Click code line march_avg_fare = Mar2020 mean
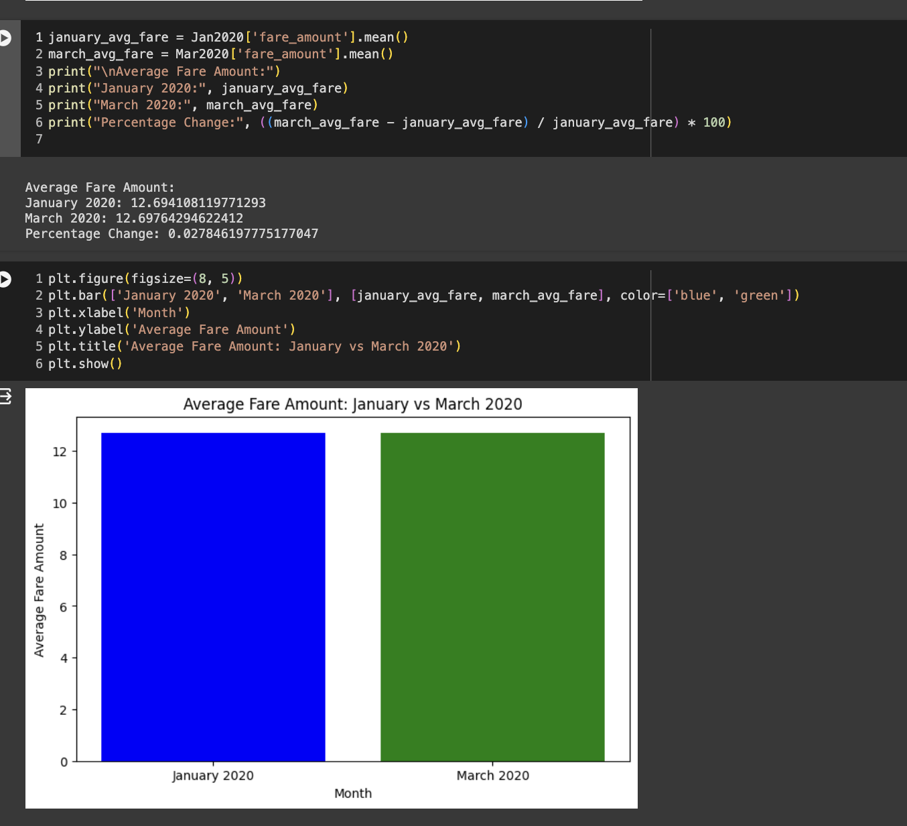 (x=220, y=54)
